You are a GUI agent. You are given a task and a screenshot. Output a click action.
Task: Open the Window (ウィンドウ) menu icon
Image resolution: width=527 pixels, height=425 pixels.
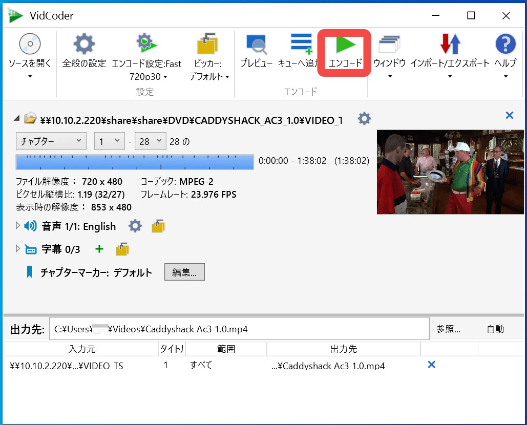pos(389,45)
